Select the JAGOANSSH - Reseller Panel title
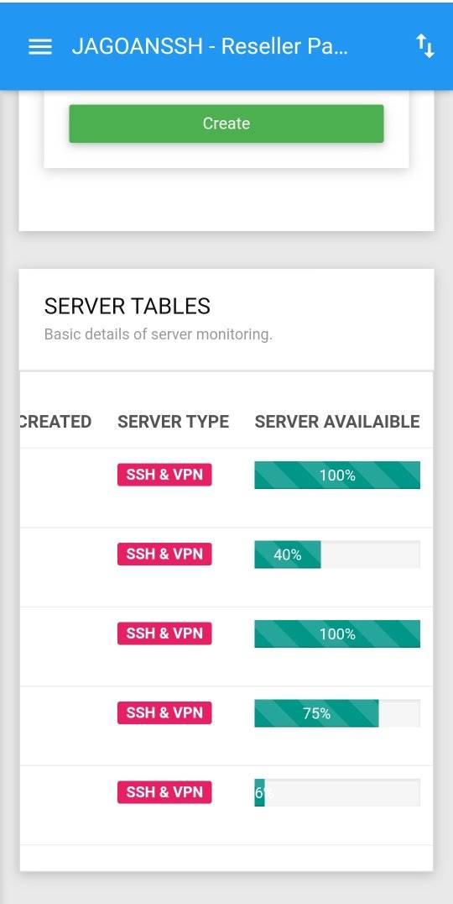The image size is (453, 904). click(x=210, y=46)
